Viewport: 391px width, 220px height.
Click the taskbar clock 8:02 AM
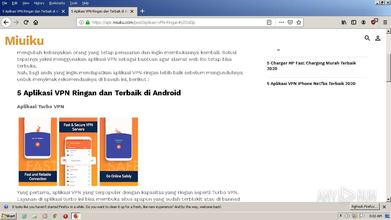[375, 216]
